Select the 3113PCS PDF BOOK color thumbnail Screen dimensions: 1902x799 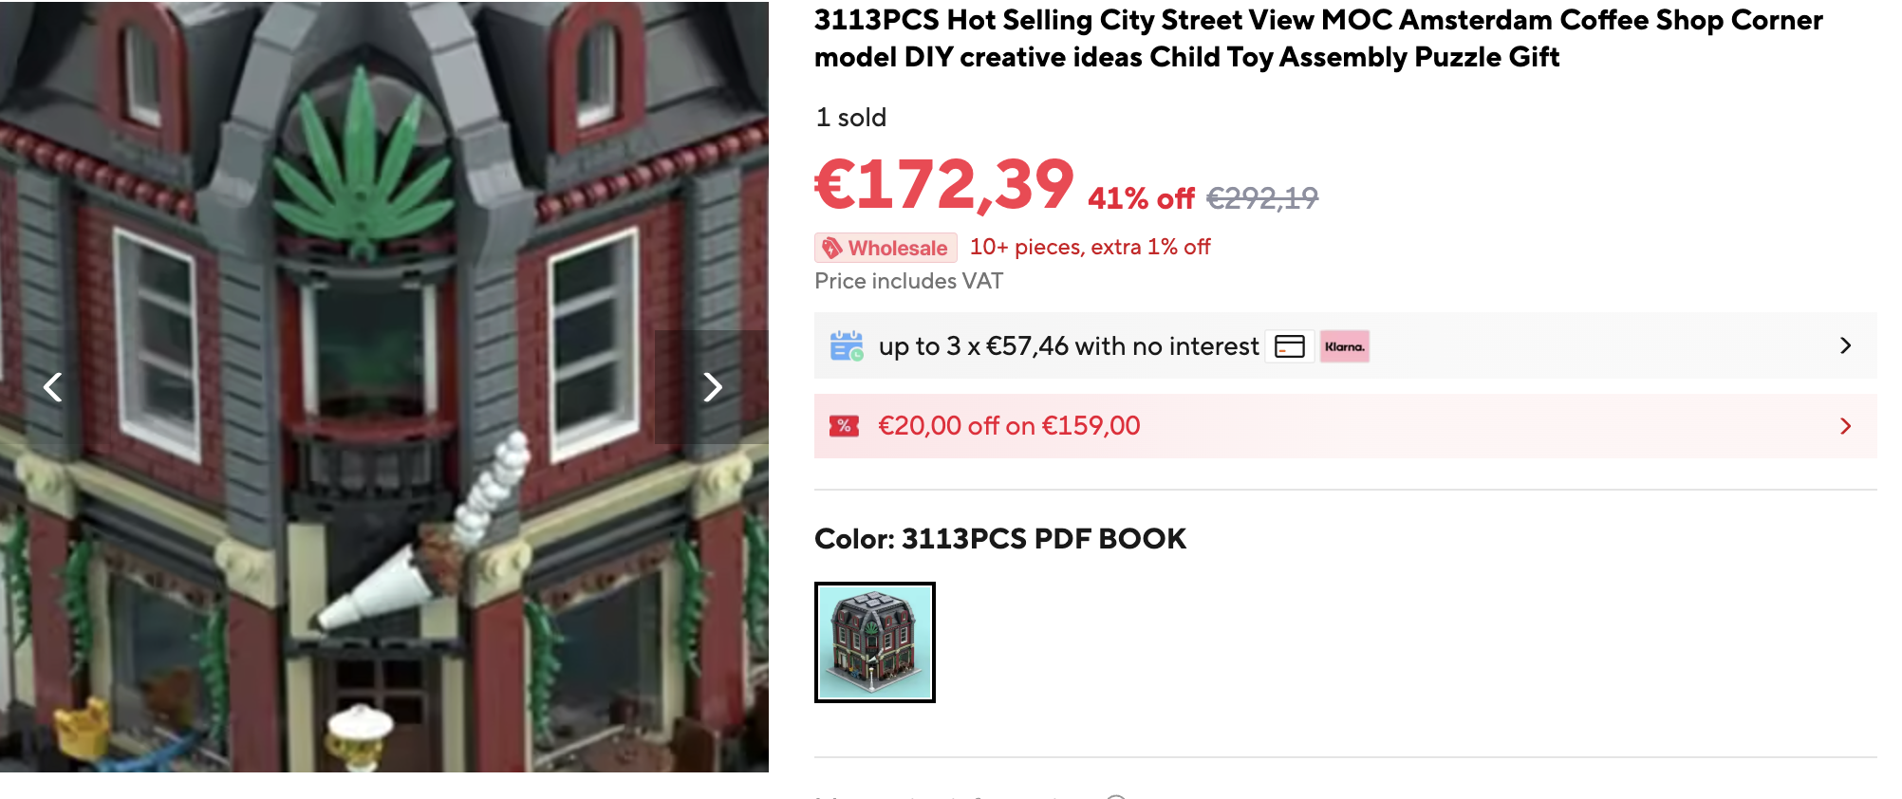(875, 642)
